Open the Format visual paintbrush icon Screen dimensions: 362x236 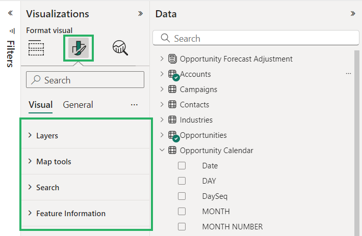(78, 48)
